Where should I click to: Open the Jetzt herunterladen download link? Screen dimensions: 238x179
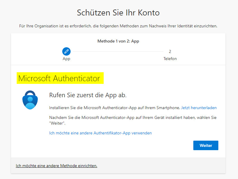(199, 108)
